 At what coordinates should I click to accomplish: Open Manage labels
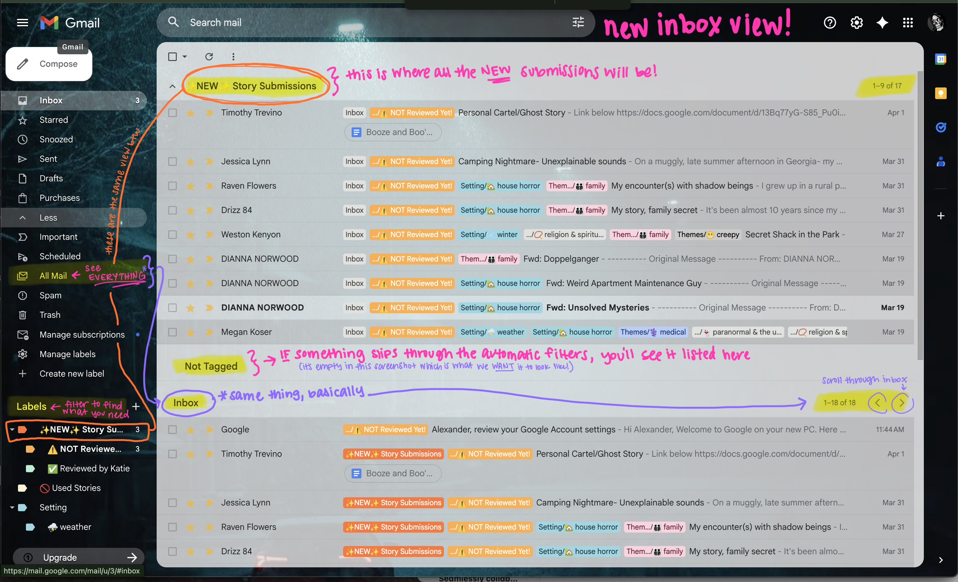(74, 354)
